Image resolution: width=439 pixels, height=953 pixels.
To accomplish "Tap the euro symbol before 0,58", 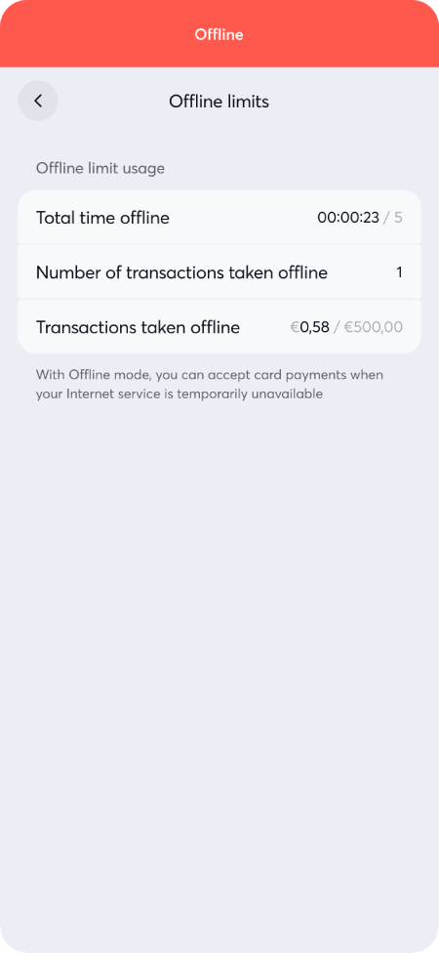I will click(295, 328).
